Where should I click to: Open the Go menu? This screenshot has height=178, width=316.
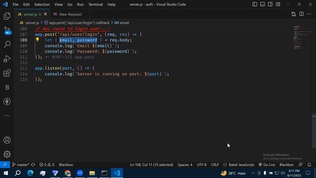(x=70, y=4)
